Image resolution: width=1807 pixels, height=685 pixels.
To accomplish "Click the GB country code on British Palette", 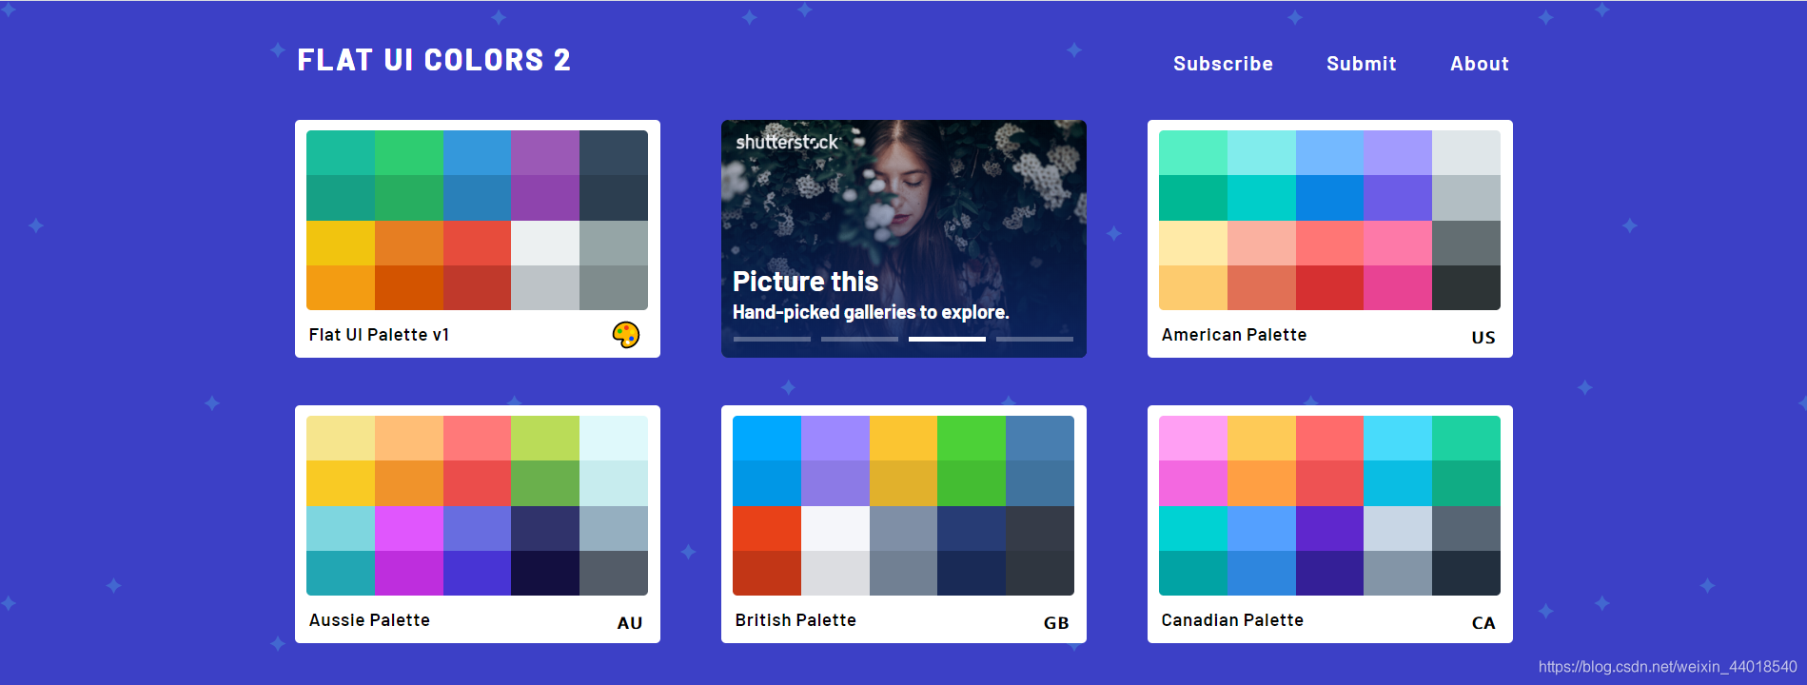I will click(x=1055, y=623).
